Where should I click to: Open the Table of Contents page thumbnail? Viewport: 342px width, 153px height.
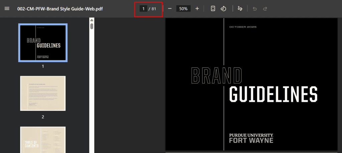point(43,140)
